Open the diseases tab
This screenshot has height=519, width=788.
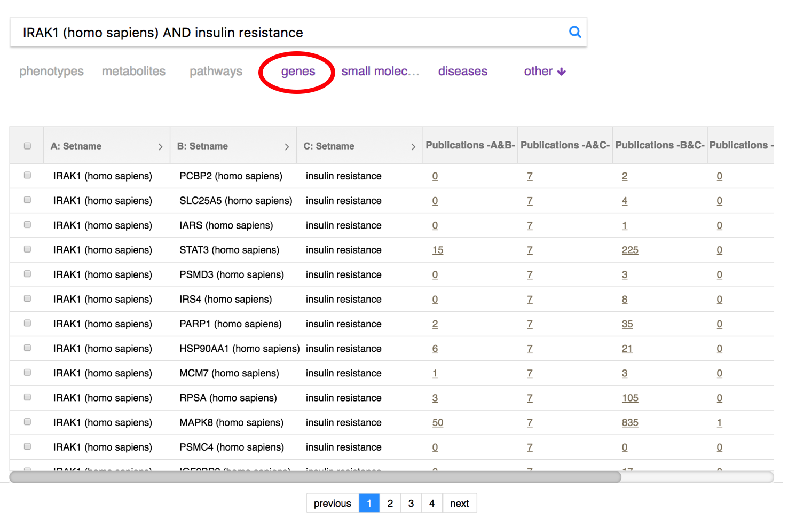click(463, 72)
